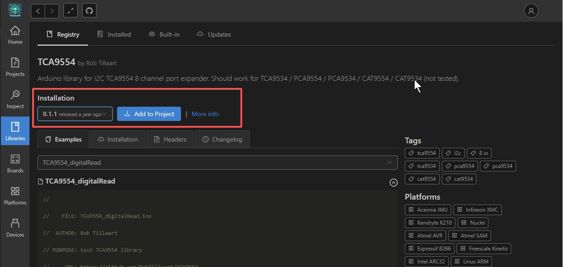Select the Installation tab
Screen dimensions: 563x267
coord(118,139)
